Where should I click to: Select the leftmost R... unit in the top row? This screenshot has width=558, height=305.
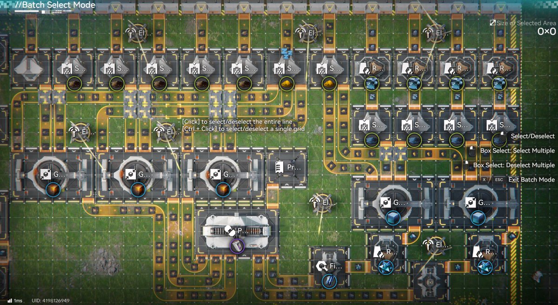pyautogui.click(x=372, y=68)
